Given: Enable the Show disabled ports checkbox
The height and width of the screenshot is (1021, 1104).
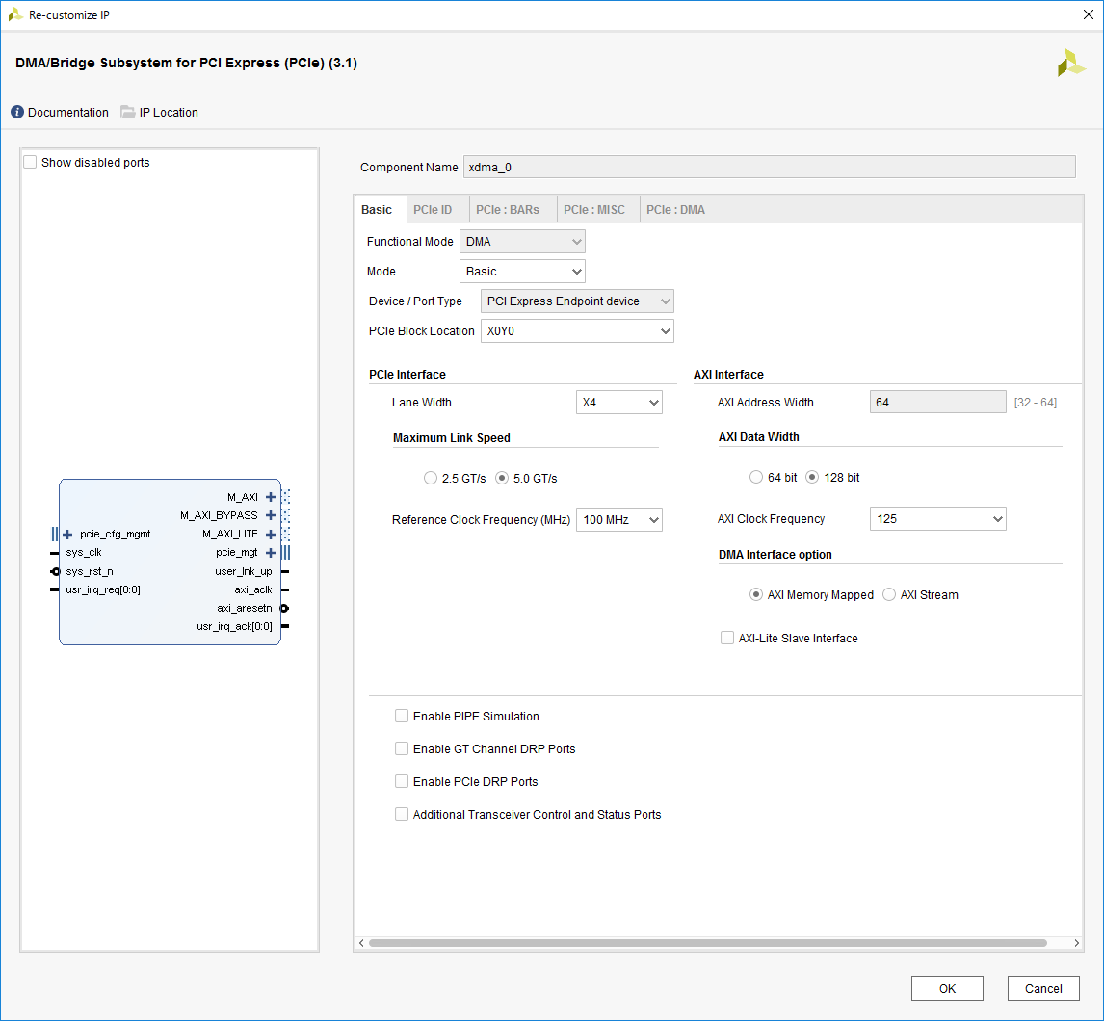Looking at the screenshot, I should tap(30, 163).
